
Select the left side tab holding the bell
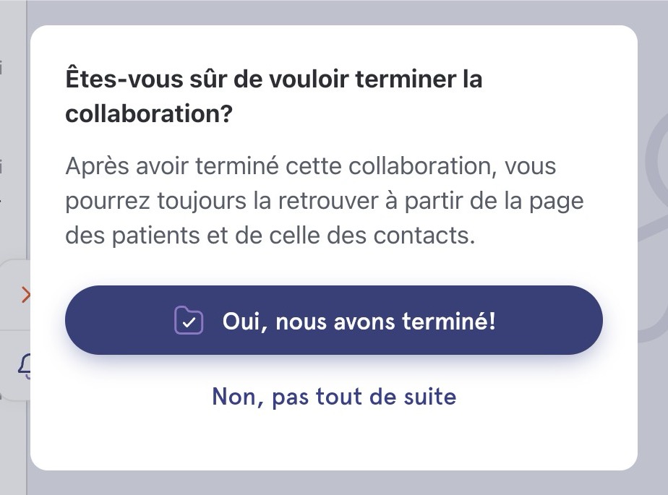coord(16,366)
